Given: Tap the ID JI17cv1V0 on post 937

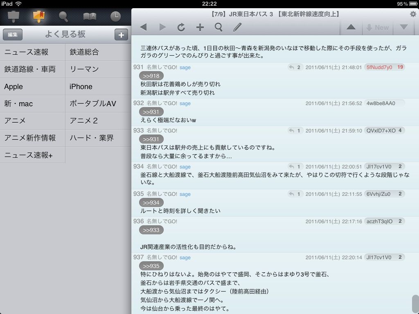Looking at the screenshot, I should pos(385,258).
